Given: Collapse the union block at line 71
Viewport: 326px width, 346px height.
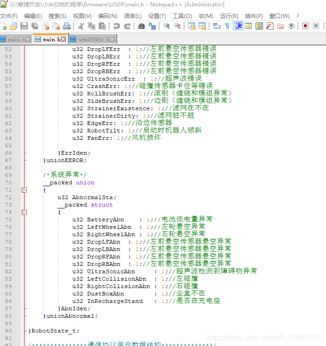Looking at the screenshot, I should click(x=24, y=190).
